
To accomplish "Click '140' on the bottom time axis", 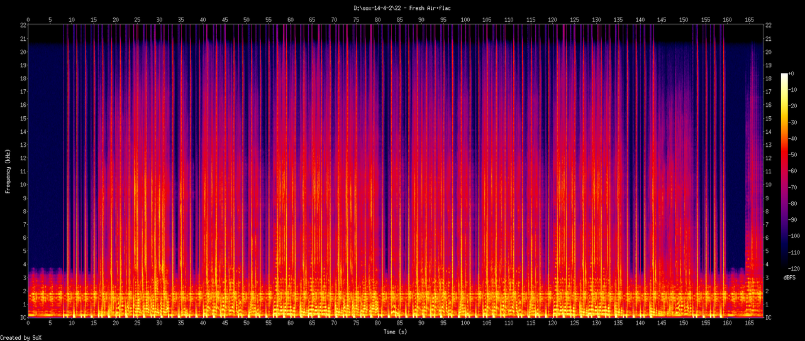I will (x=640, y=324).
